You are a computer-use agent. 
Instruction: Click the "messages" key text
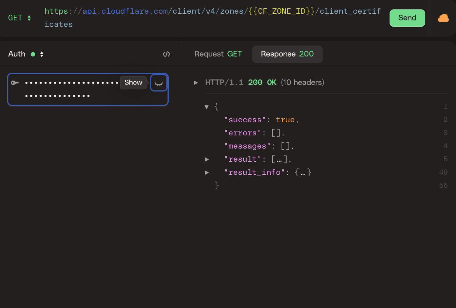(247, 146)
